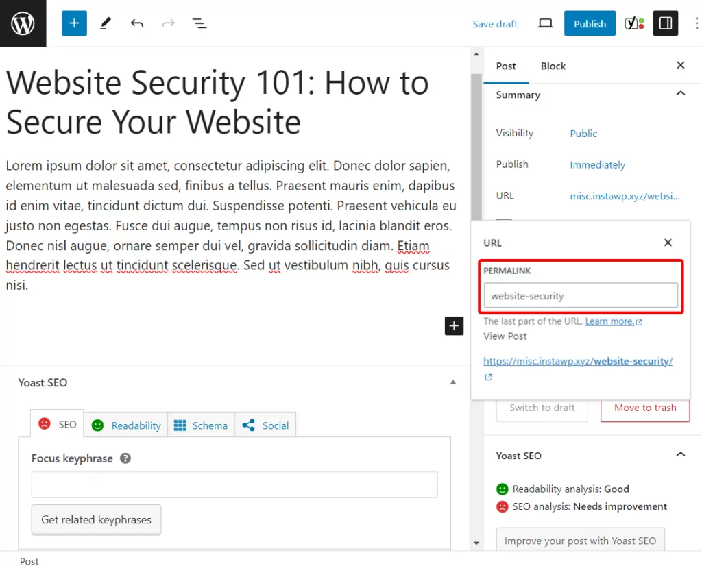
Task: Click the external link icon below permalink URL
Action: [488, 378]
